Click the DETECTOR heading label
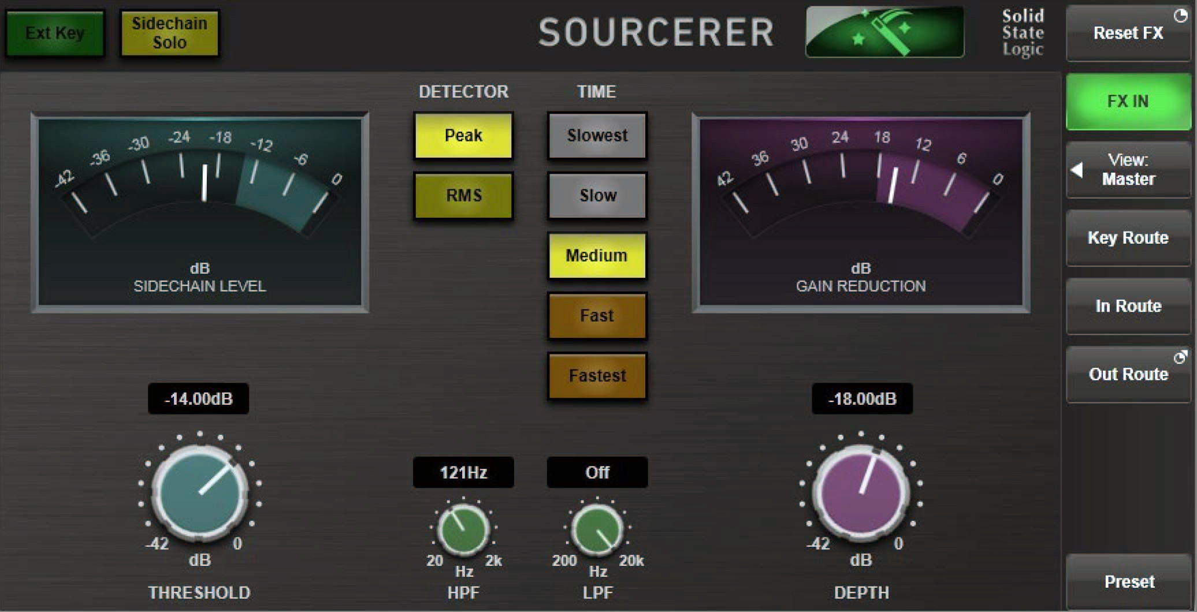 (463, 91)
